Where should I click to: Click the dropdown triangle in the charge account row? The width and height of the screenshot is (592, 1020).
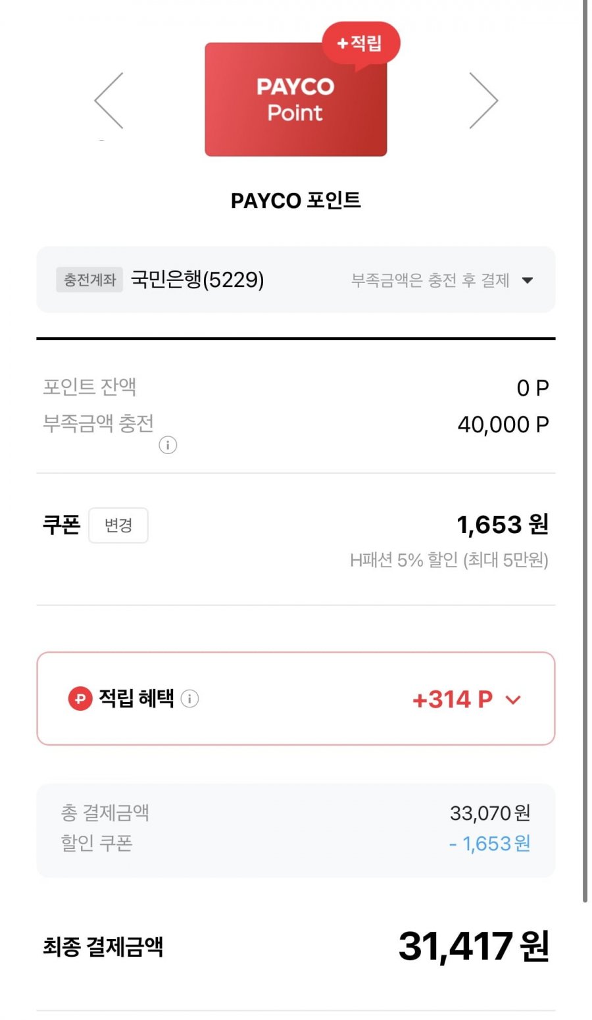click(527, 280)
